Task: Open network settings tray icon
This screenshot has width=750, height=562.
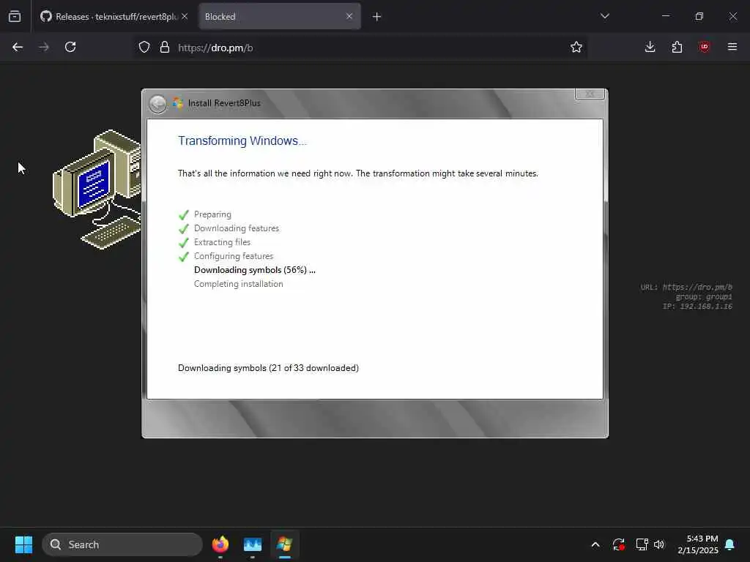Action: pyautogui.click(x=642, y=544)
